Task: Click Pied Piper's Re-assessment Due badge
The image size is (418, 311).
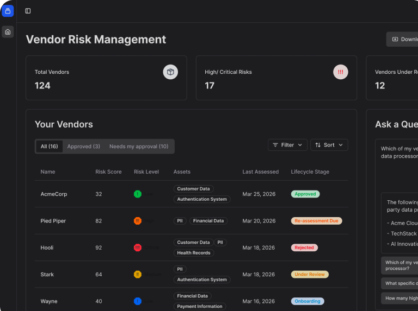Action: tap(316, 221)
